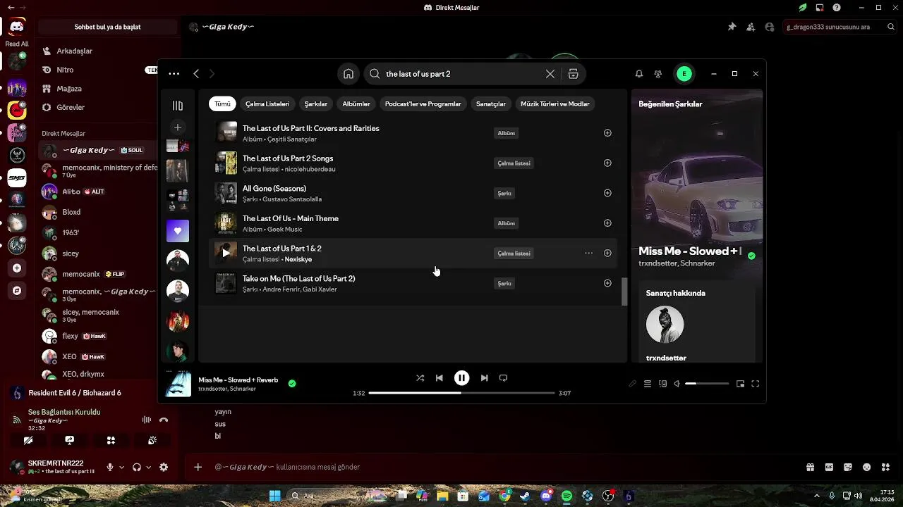The image size is (903, 507).
Task: Open Spotify three-dots main menu
Action: tap(174, 74)
